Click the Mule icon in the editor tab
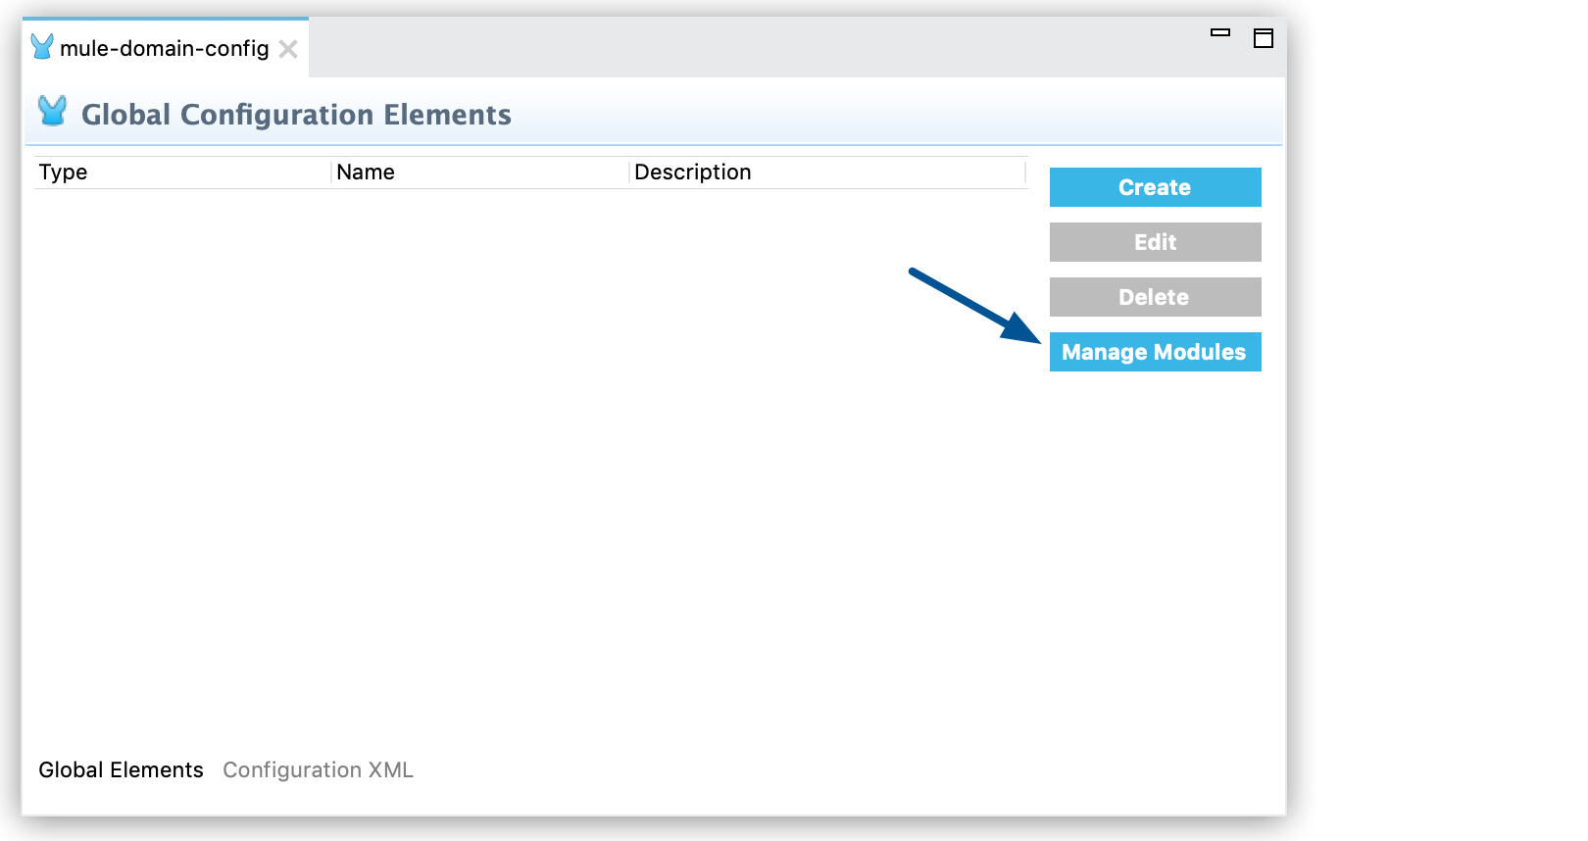 pyautogui.click(x=42, y=47)
